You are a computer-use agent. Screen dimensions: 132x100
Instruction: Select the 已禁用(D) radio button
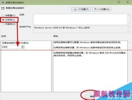[x=3, y=24]
